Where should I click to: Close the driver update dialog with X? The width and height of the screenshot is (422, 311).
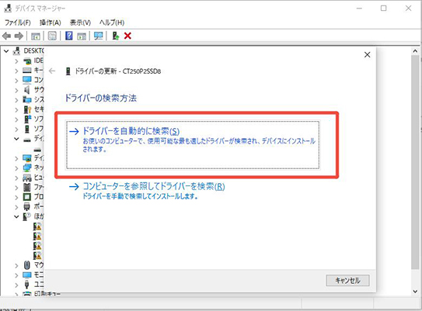pyautogui.click(x=367, y=55)
